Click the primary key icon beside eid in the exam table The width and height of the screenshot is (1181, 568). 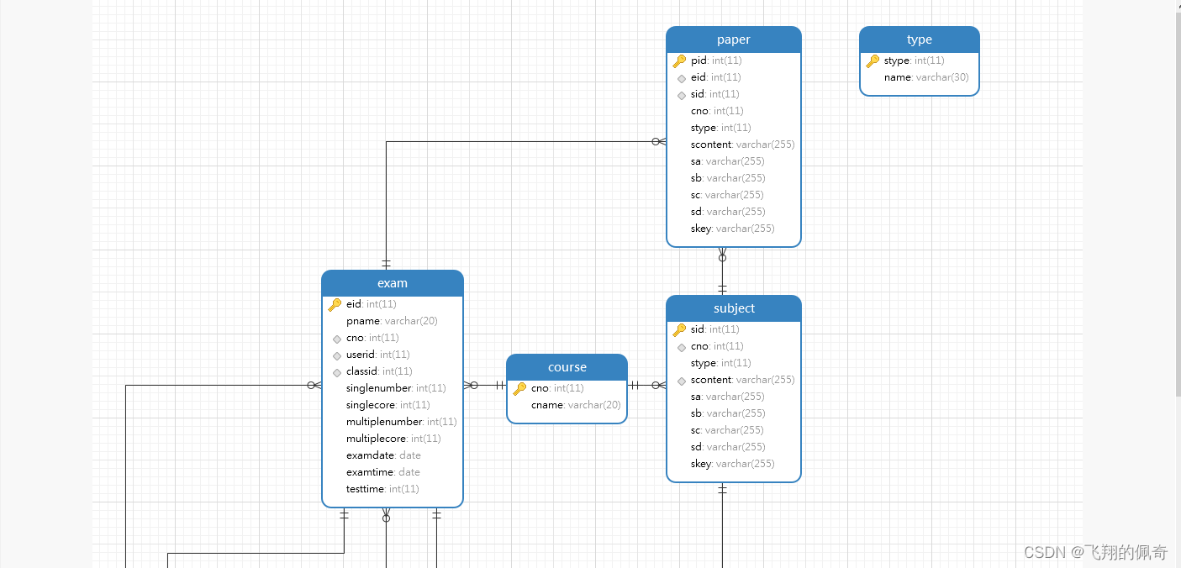pos(335,304)
